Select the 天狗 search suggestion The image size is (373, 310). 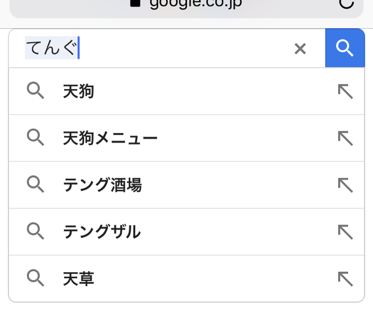79,92
